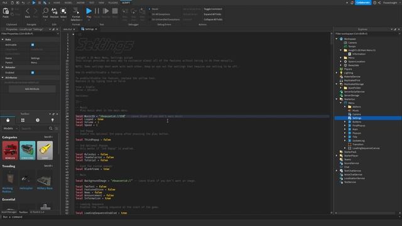402x226 pixels.
Task: Expand the Buttons frame node
Action: 345,122
